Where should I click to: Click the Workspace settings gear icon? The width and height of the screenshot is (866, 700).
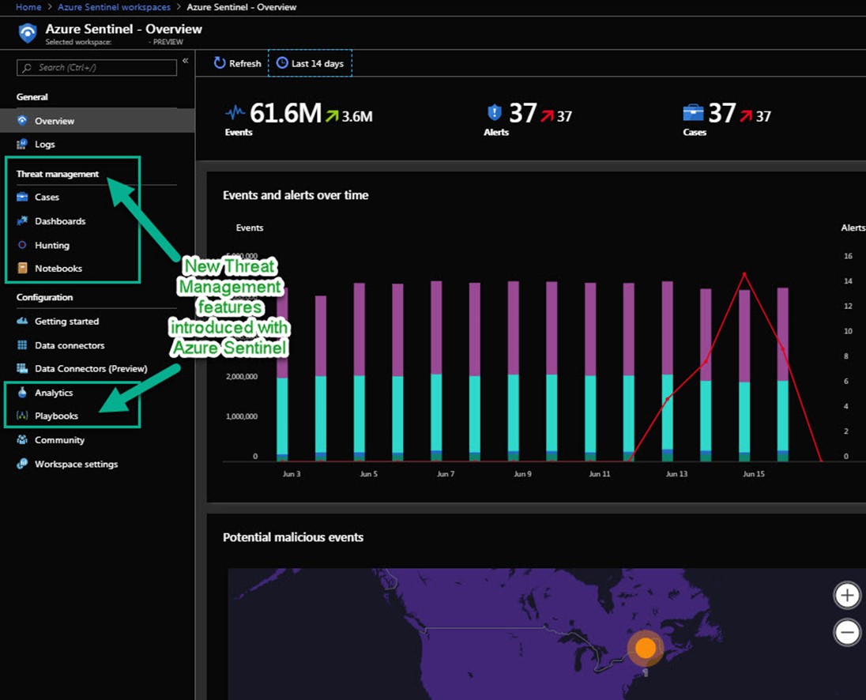(22, 465)
